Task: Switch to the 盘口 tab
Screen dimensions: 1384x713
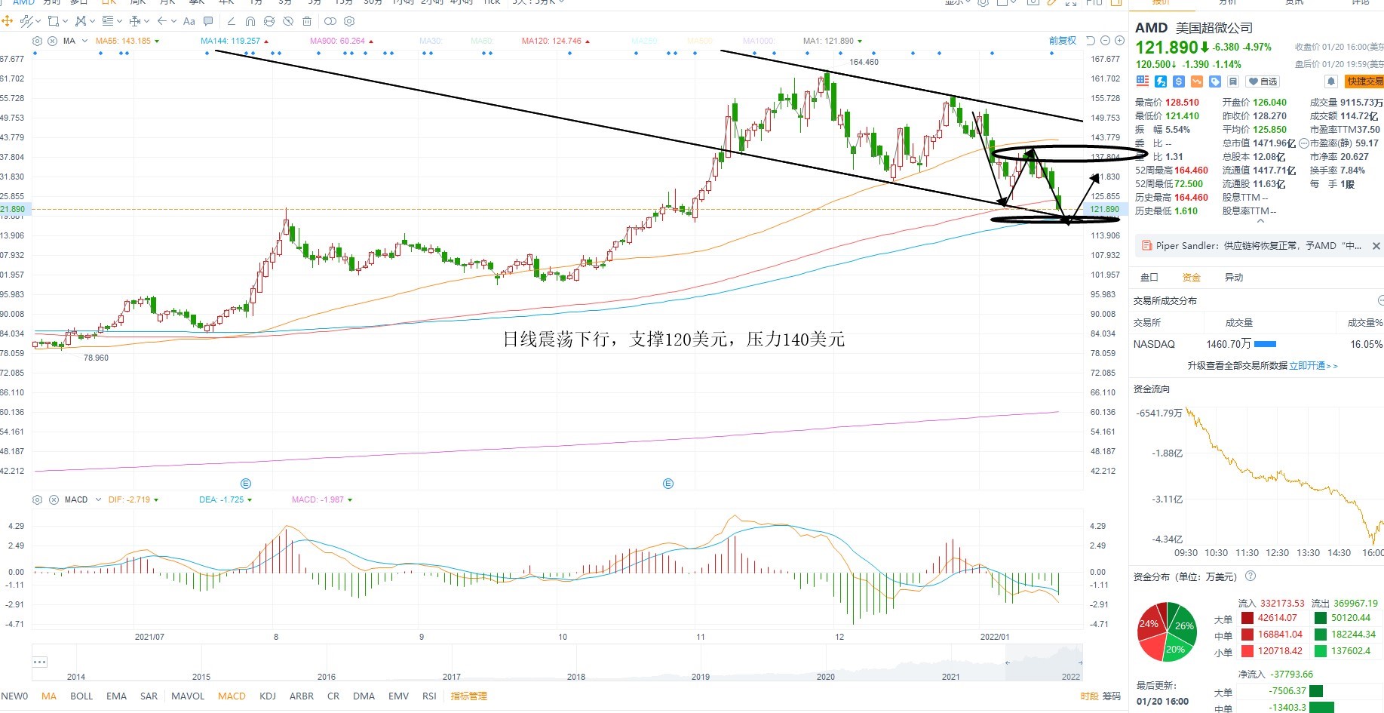Action: coord(1149,278)
